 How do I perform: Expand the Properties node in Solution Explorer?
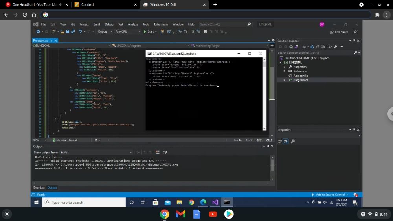coord(284,67)
